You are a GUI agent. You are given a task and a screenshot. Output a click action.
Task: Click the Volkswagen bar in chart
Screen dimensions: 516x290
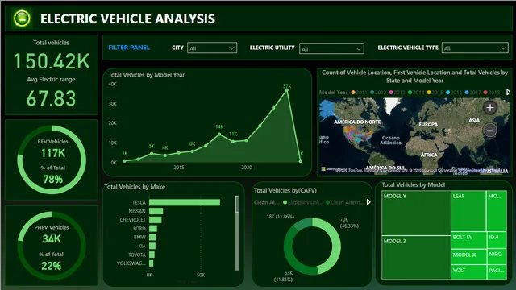[151, 263]
